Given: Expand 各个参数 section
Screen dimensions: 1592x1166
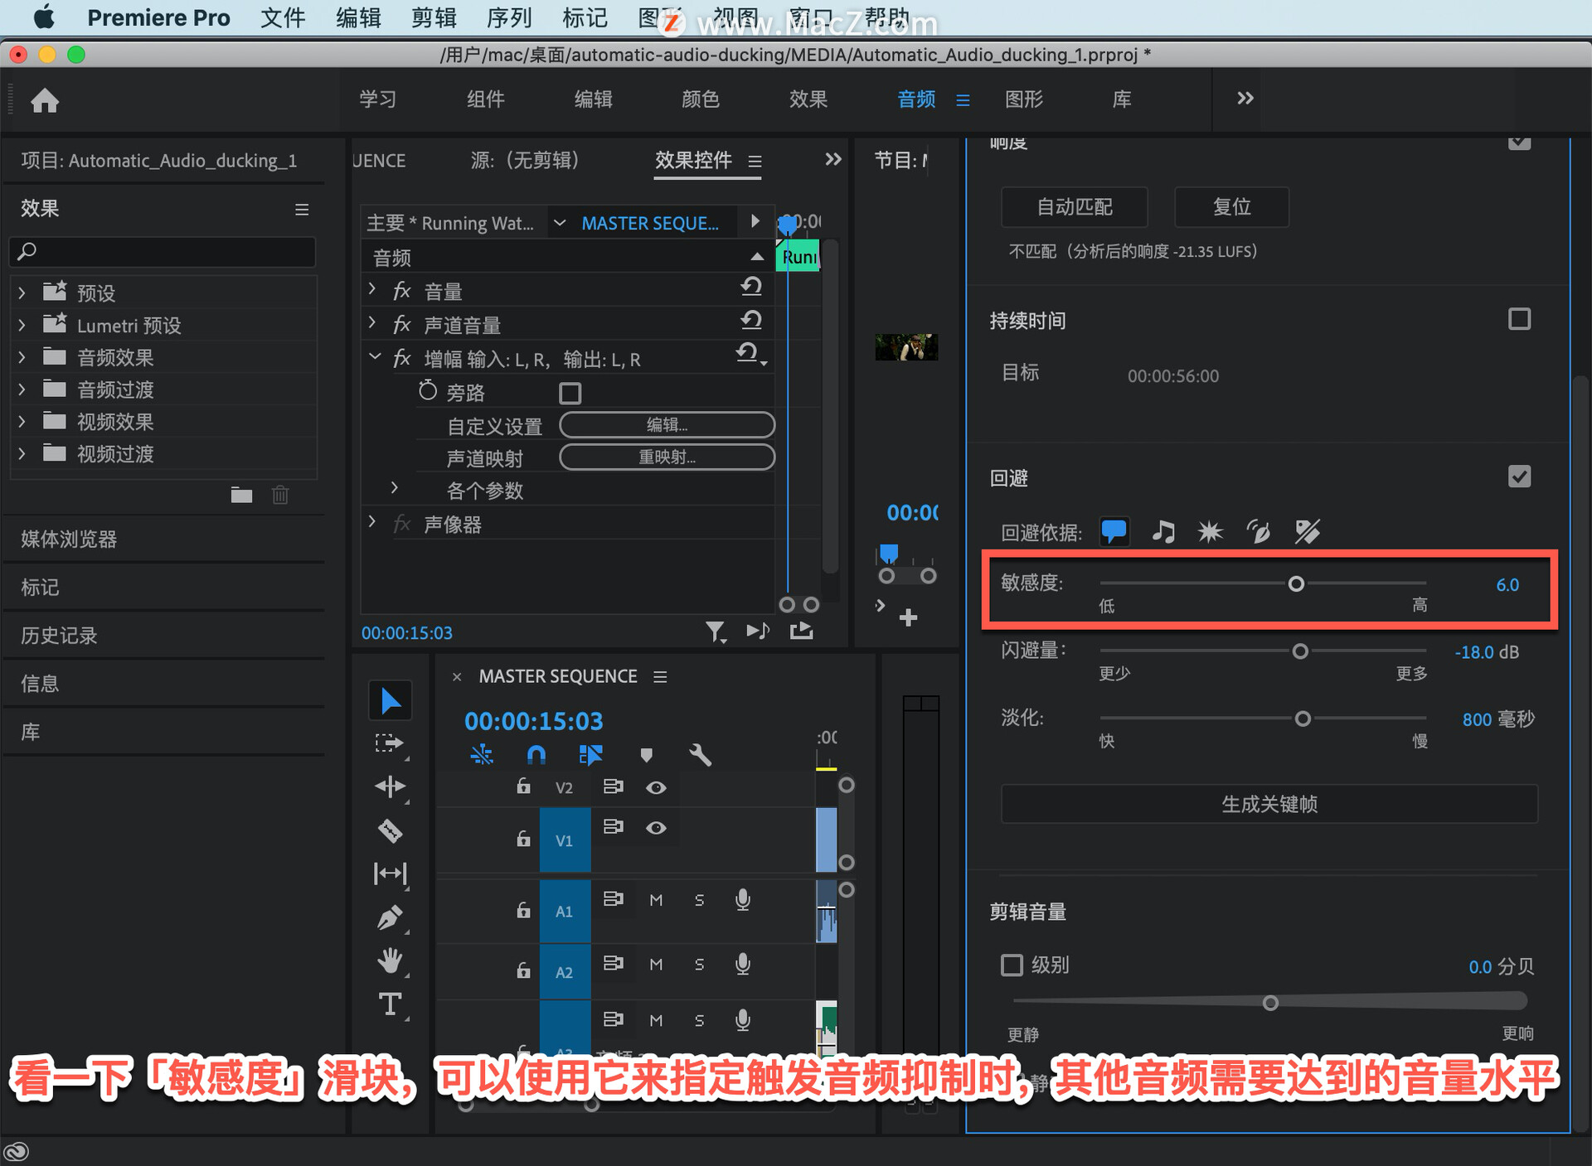Looking at the screenshot, I should coord(395,487).
